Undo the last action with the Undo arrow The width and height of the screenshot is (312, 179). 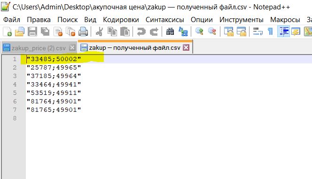click(x=141, y=31)
